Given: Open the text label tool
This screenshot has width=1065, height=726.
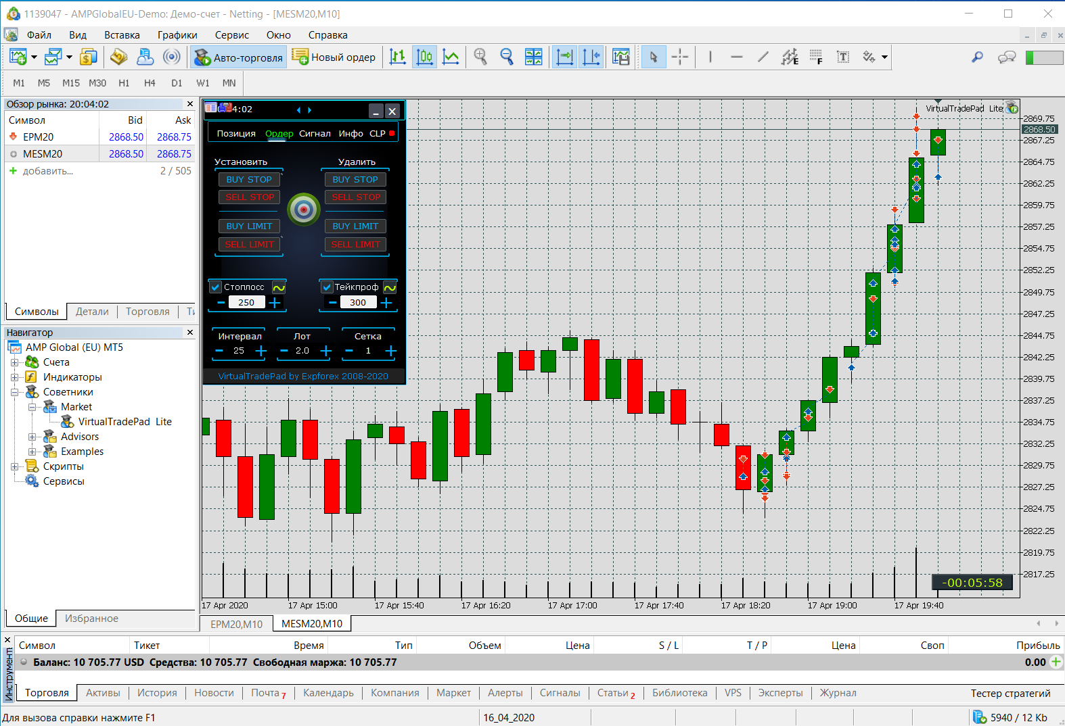Looking at the screenshot, I should (842, 57).
